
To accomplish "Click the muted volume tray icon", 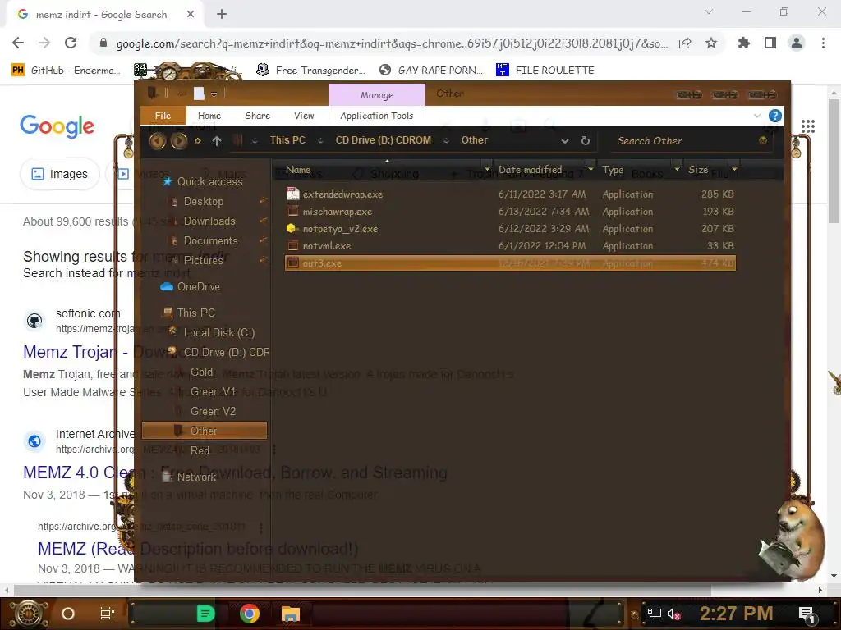I will click(x=673, y=614).
